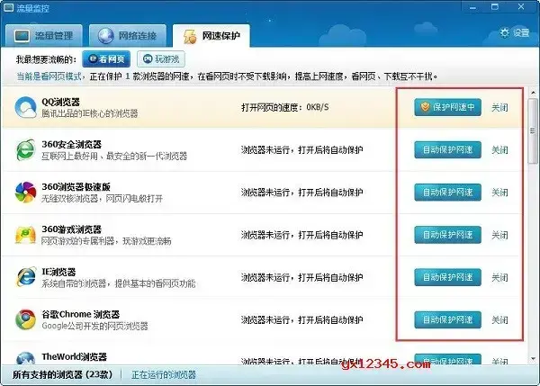Click 关闭 link in QQ浏览器 row
This screenshot has width=540, height=386.
click(499, 107)
